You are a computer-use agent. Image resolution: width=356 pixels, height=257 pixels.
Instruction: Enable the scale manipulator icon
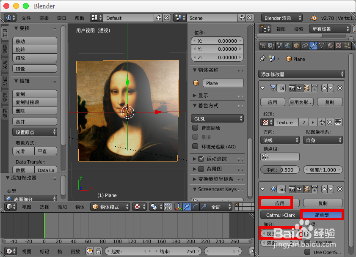tap(204, 207)
